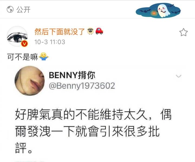Open the quoted tweet text 好脾氣真的
This screenshot has height=162, width=195.
pos(93,131)
